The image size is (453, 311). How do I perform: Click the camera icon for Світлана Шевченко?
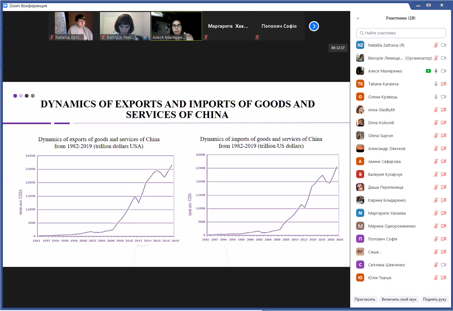click(x=444, y=265)
